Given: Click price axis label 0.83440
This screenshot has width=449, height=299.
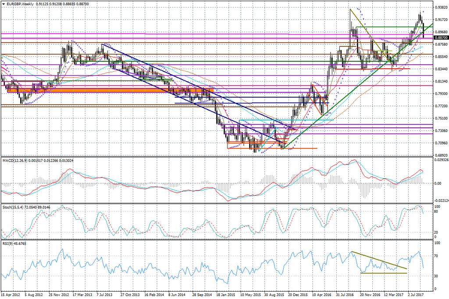Looking at the screenshot, I should (x=441, y=69).
